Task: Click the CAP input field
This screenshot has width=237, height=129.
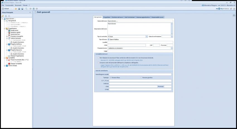Action: (156, 45)
